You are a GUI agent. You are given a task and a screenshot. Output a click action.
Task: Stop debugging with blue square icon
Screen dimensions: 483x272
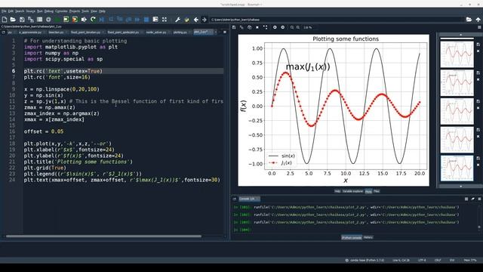tap(146, 20)
